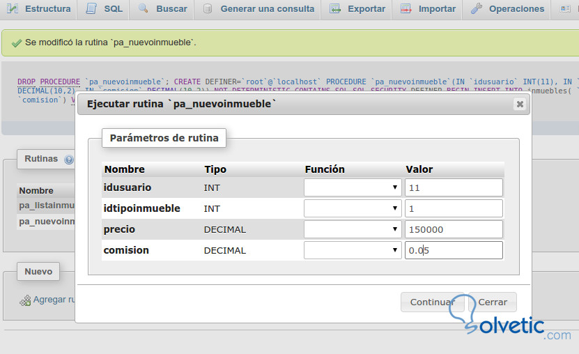Viewport: 579px width, 354px height.
Task: Open the Operaciones tab
Action: point(507,9)
